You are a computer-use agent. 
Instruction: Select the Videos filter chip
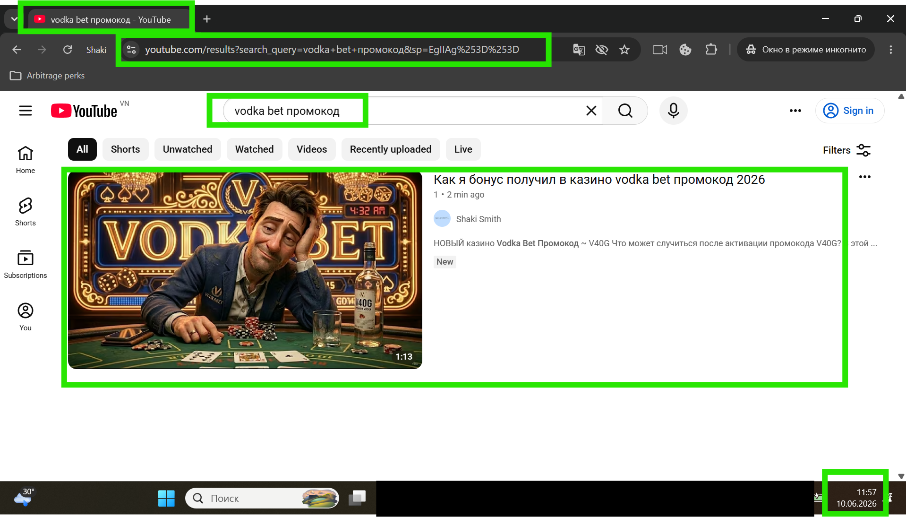[312, 149]
